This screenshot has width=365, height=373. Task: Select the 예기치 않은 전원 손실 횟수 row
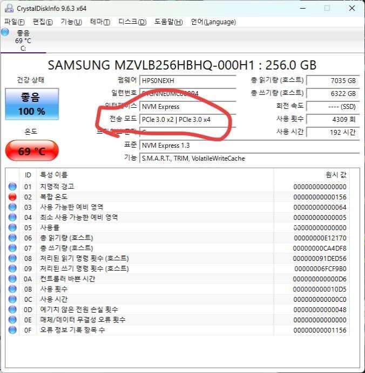click(x=178, y=309)
